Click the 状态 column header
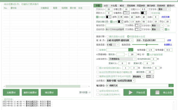The image size is (178, 110). (x=80, y=8)
